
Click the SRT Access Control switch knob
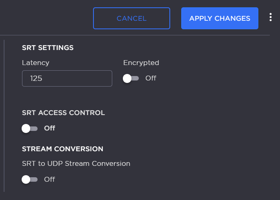point(26,128)
